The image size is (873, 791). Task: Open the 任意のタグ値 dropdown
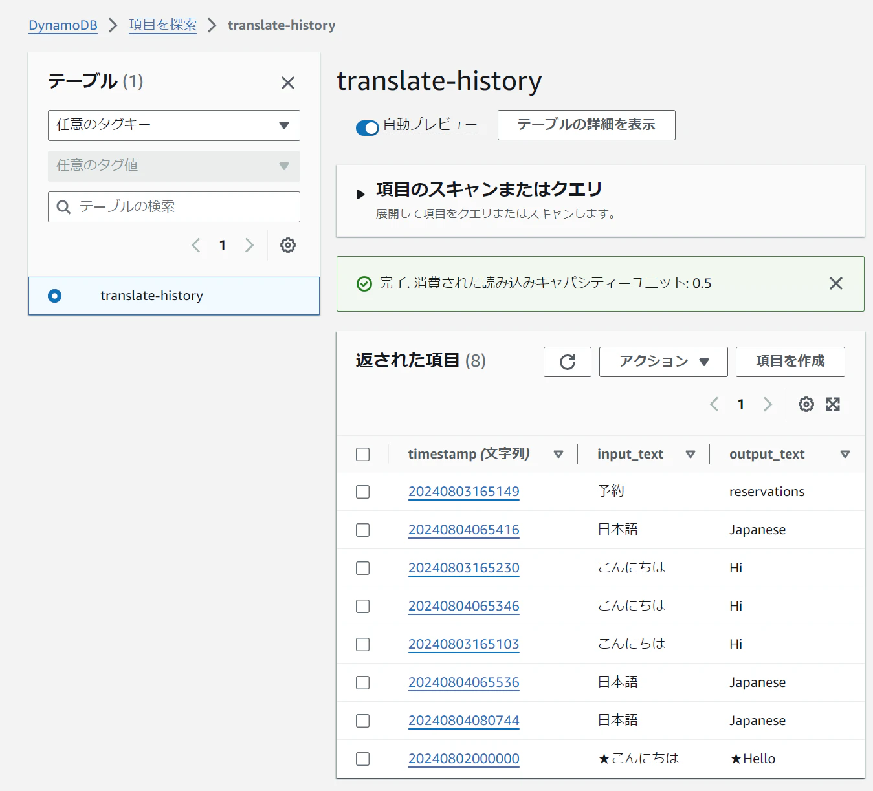coord(174,166)
